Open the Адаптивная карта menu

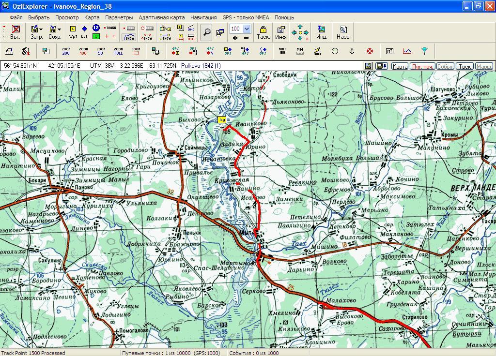[x=161, y=17]
